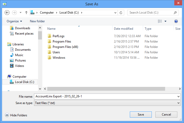The image size is (184, 123).
Task: Create a New folder
Action: (x=37, y=21)
